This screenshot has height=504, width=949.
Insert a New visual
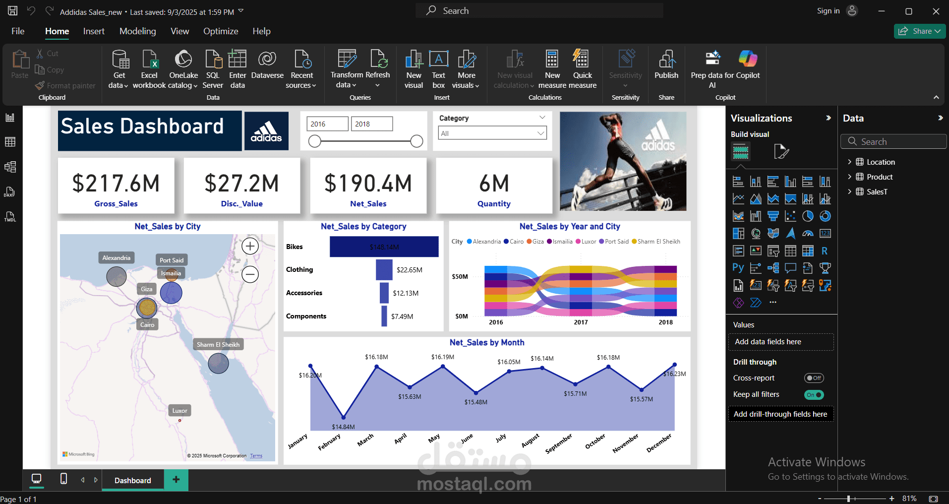414,69
